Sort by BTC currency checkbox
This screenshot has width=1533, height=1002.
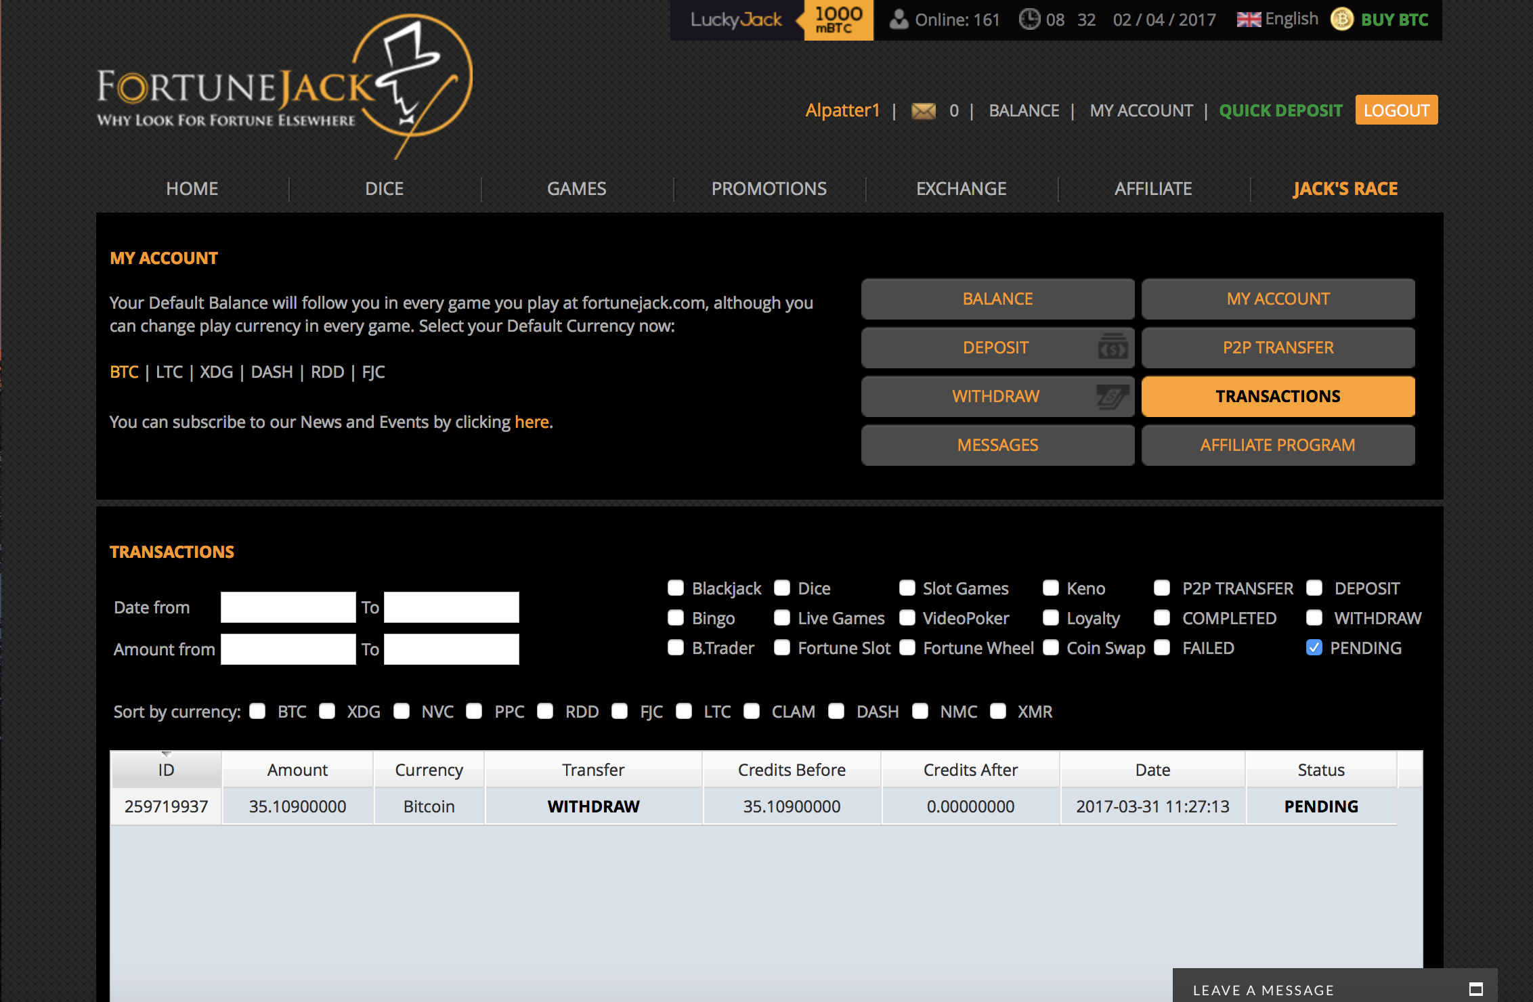click(x=257, y=711)
